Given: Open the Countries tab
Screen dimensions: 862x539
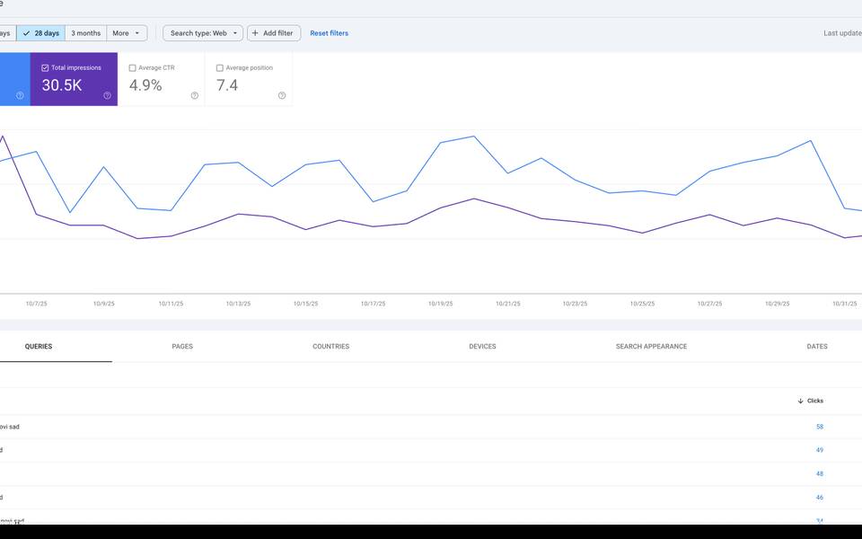Looking at the screenshot, I should click(x=330, y=346).
